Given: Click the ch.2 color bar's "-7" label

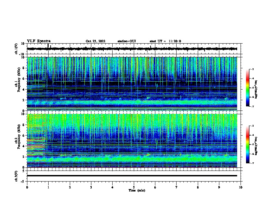Looking at the screenshot, I should tap(252, 163).
